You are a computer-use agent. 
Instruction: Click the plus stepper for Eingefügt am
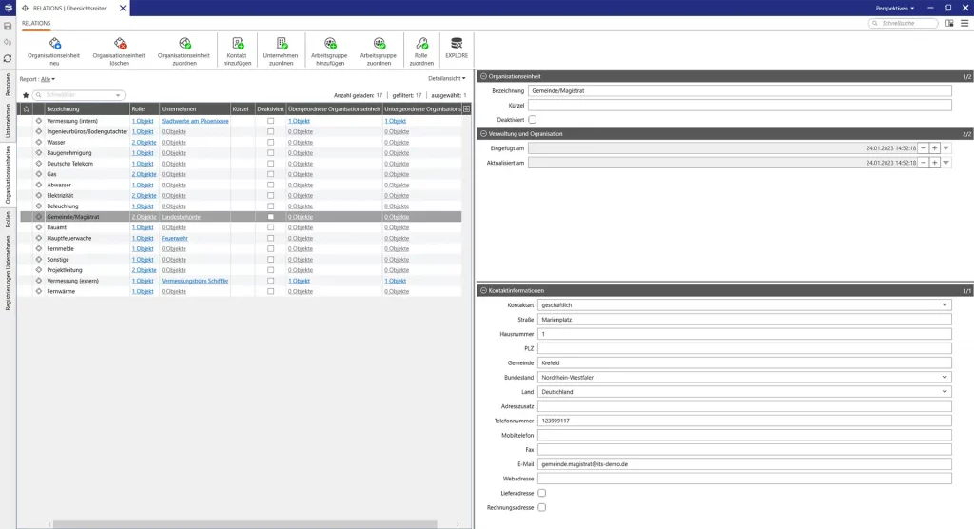(x=935, y=148)
